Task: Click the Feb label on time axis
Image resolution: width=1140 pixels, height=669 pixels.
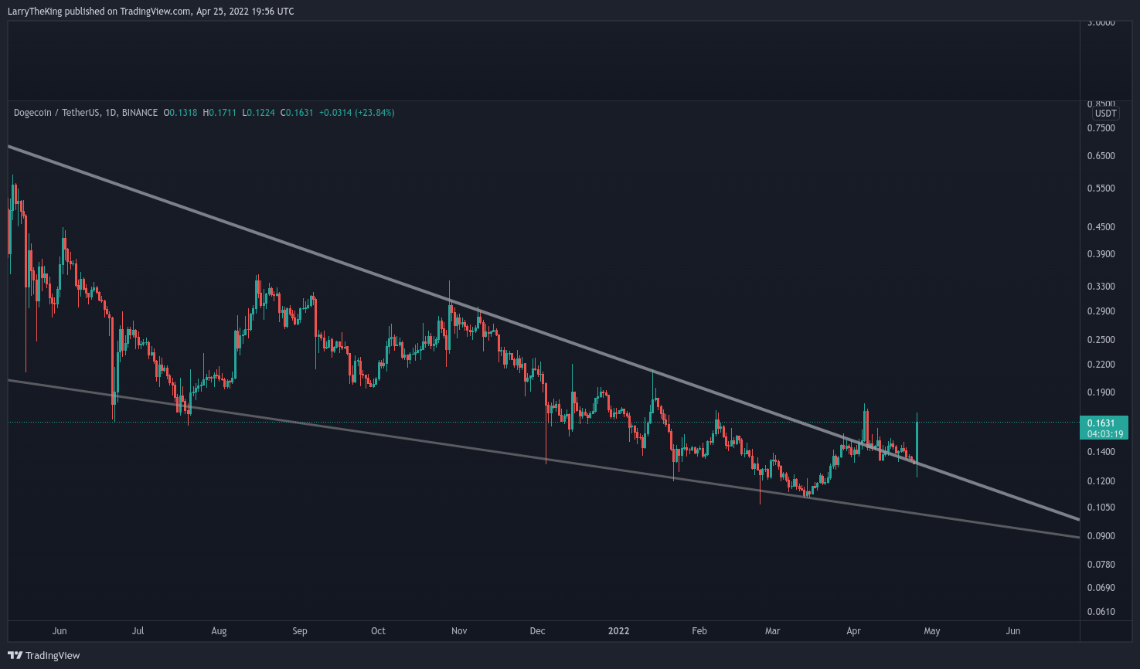Action: point(699,631)
